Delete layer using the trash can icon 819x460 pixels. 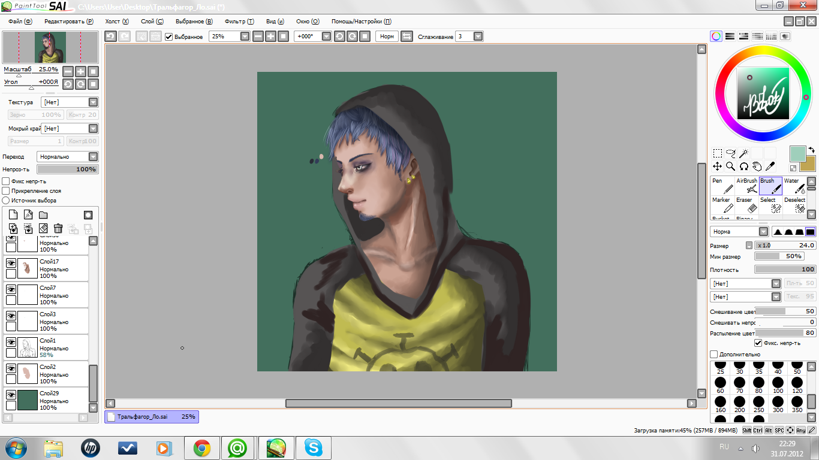point(58,228)
